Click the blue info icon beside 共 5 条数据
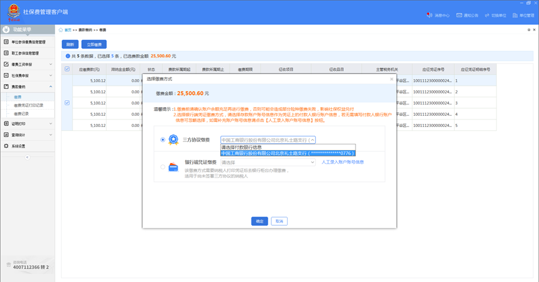 (67, 56)
